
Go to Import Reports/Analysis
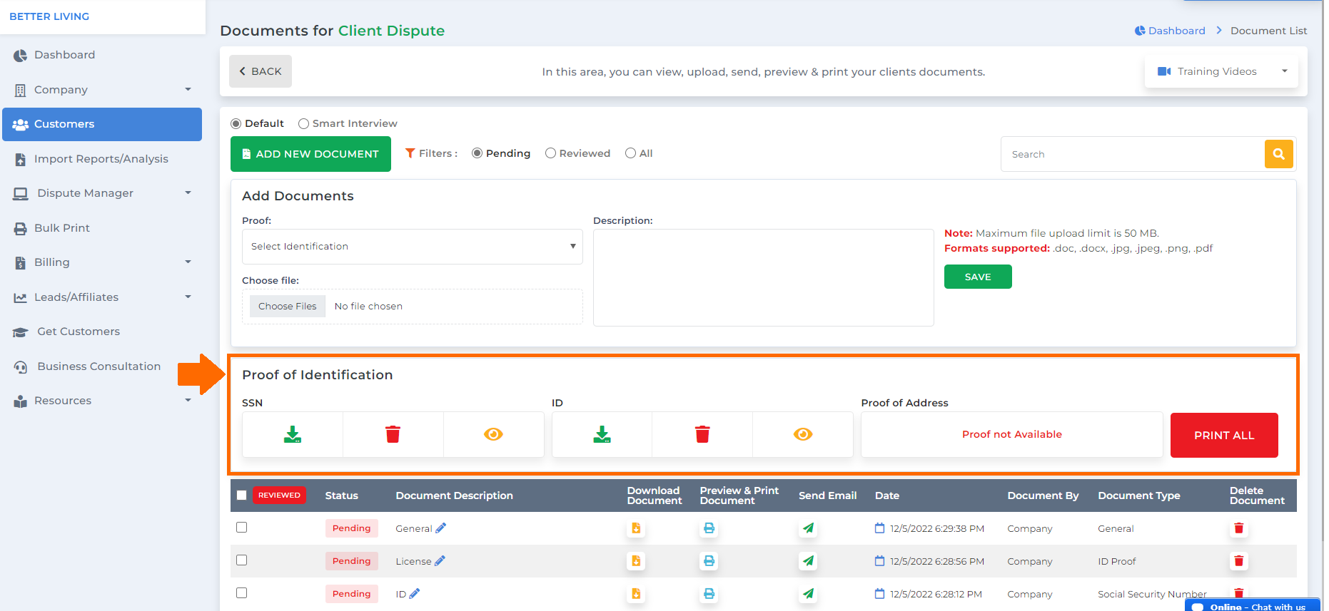click(x=102, y=159)
